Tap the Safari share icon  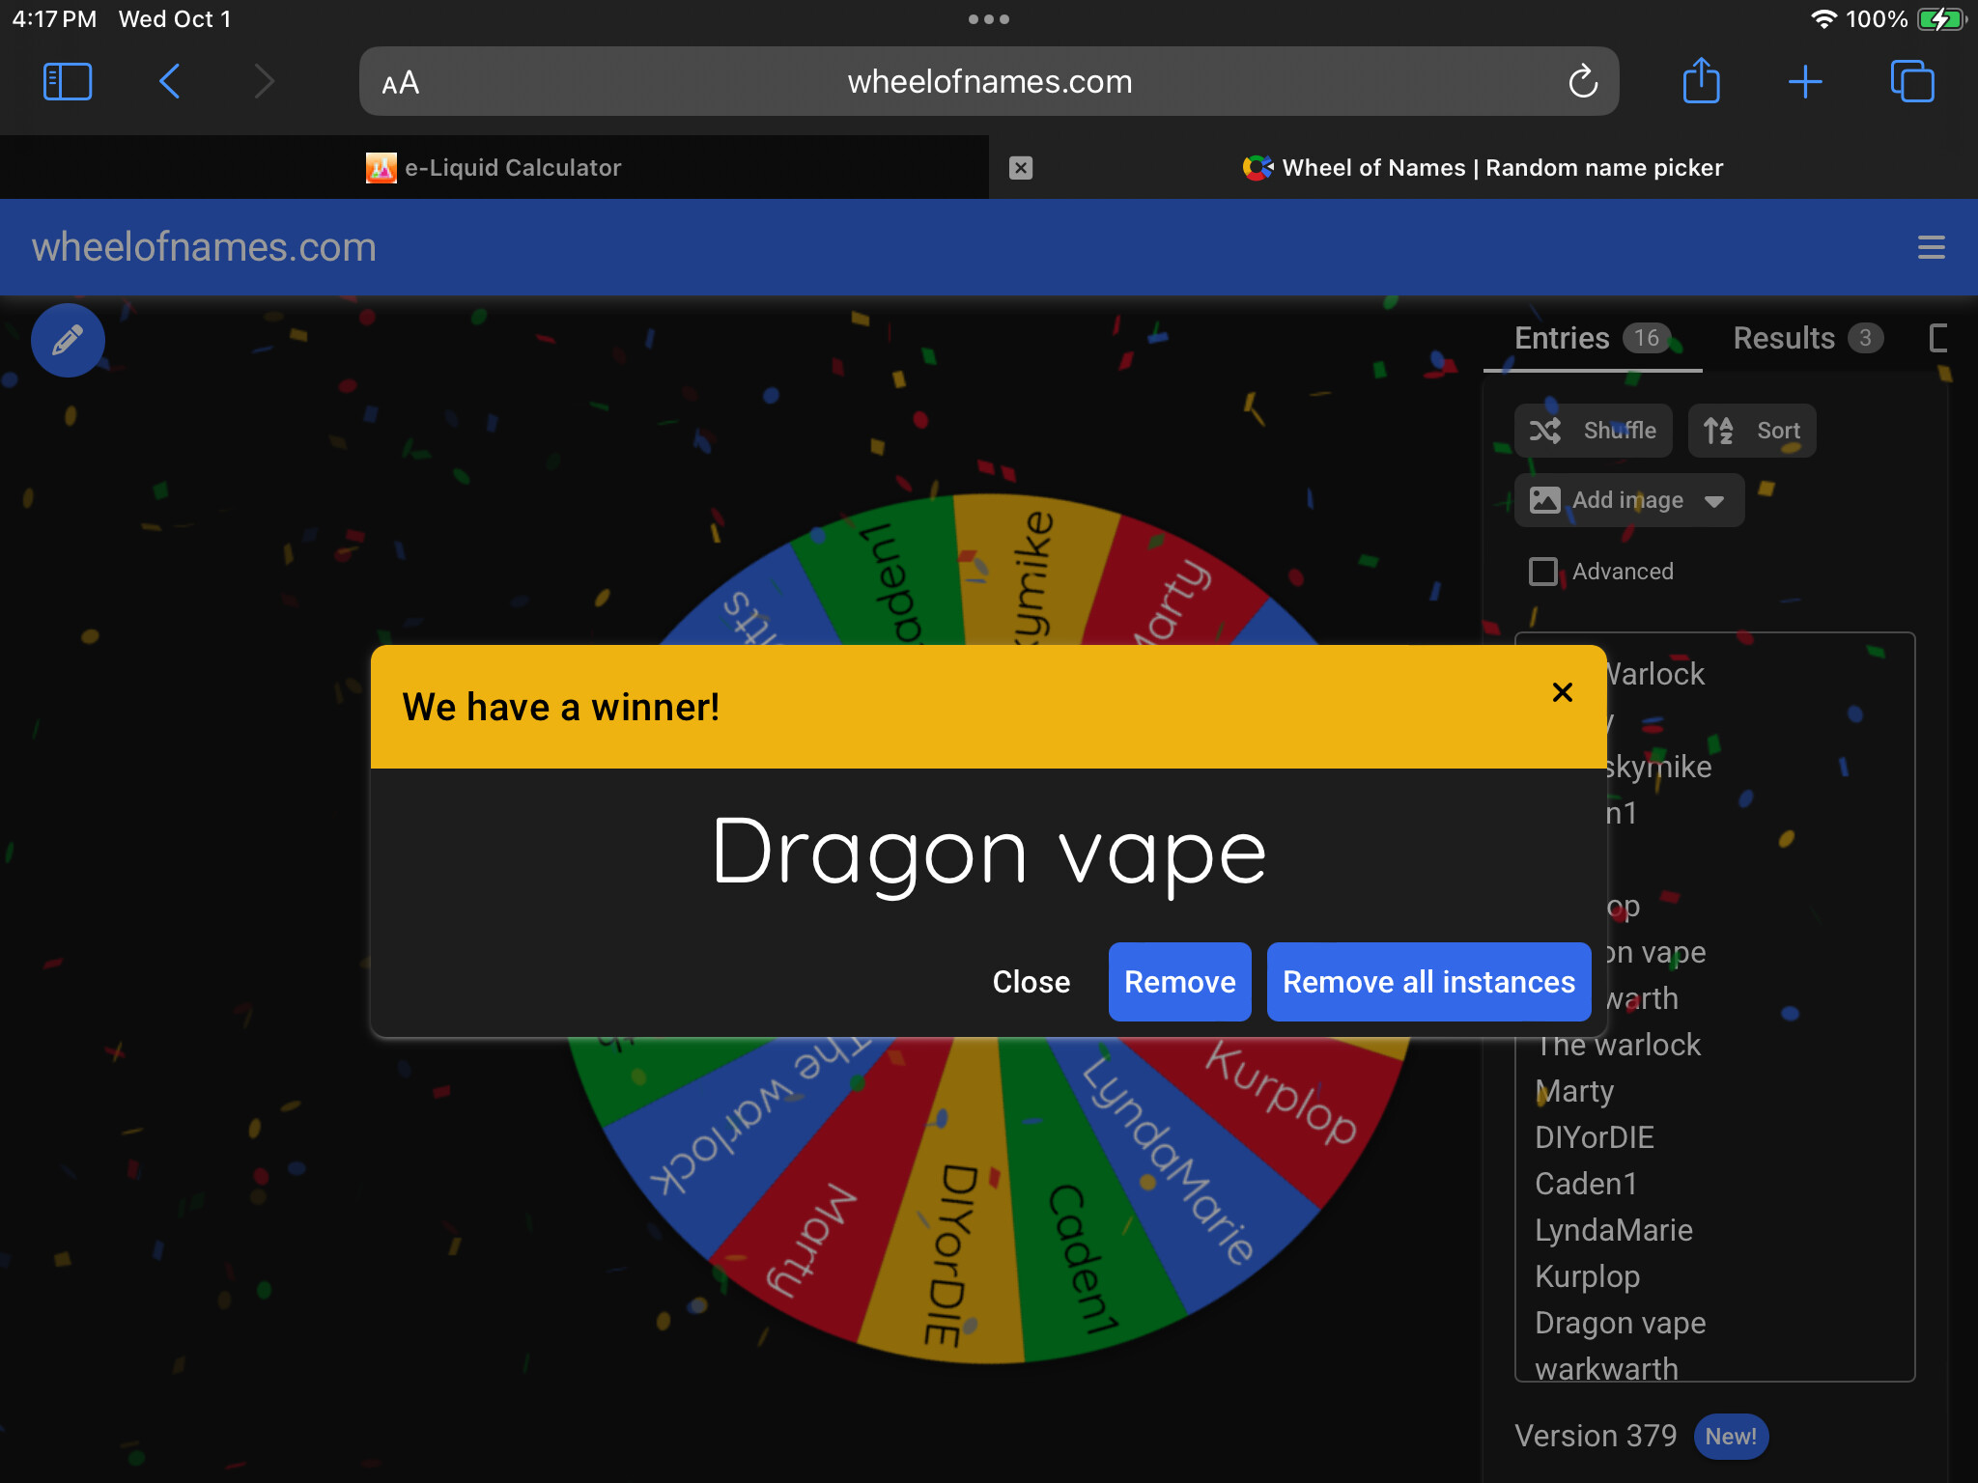click(x=1701, y=81)
